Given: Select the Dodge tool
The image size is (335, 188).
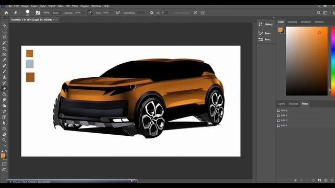Looking at the screenshot, I should (4, 106).
